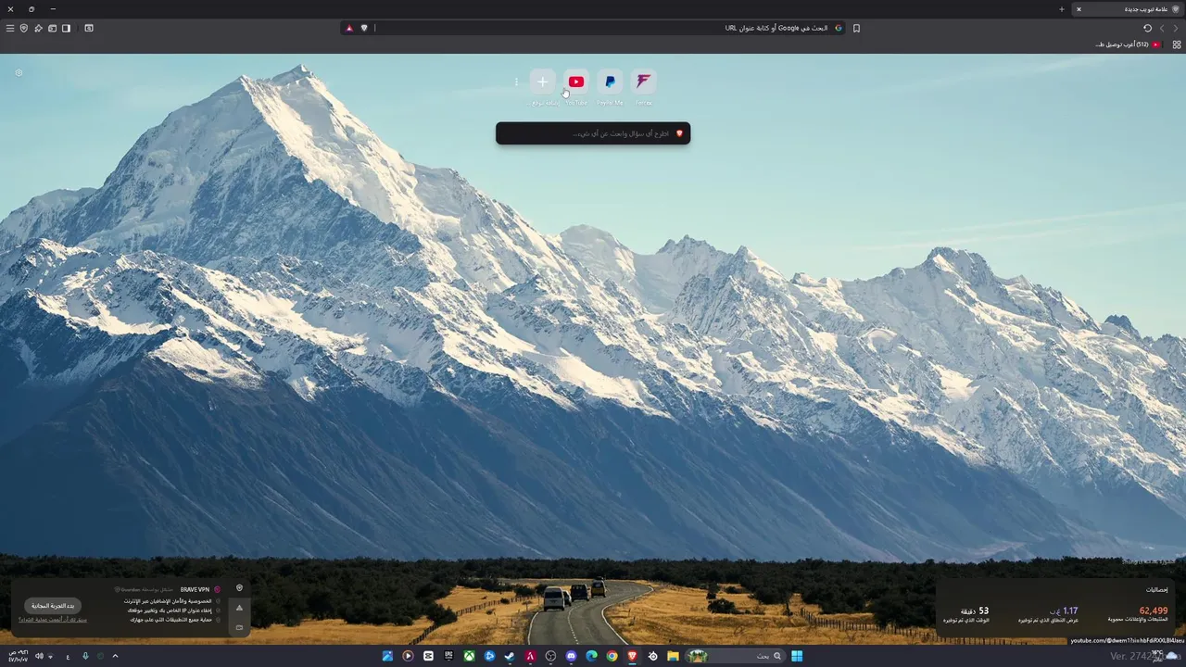Open Xbox app from taskbar
The image size is (1186, 667).
[x=469, y=656]
